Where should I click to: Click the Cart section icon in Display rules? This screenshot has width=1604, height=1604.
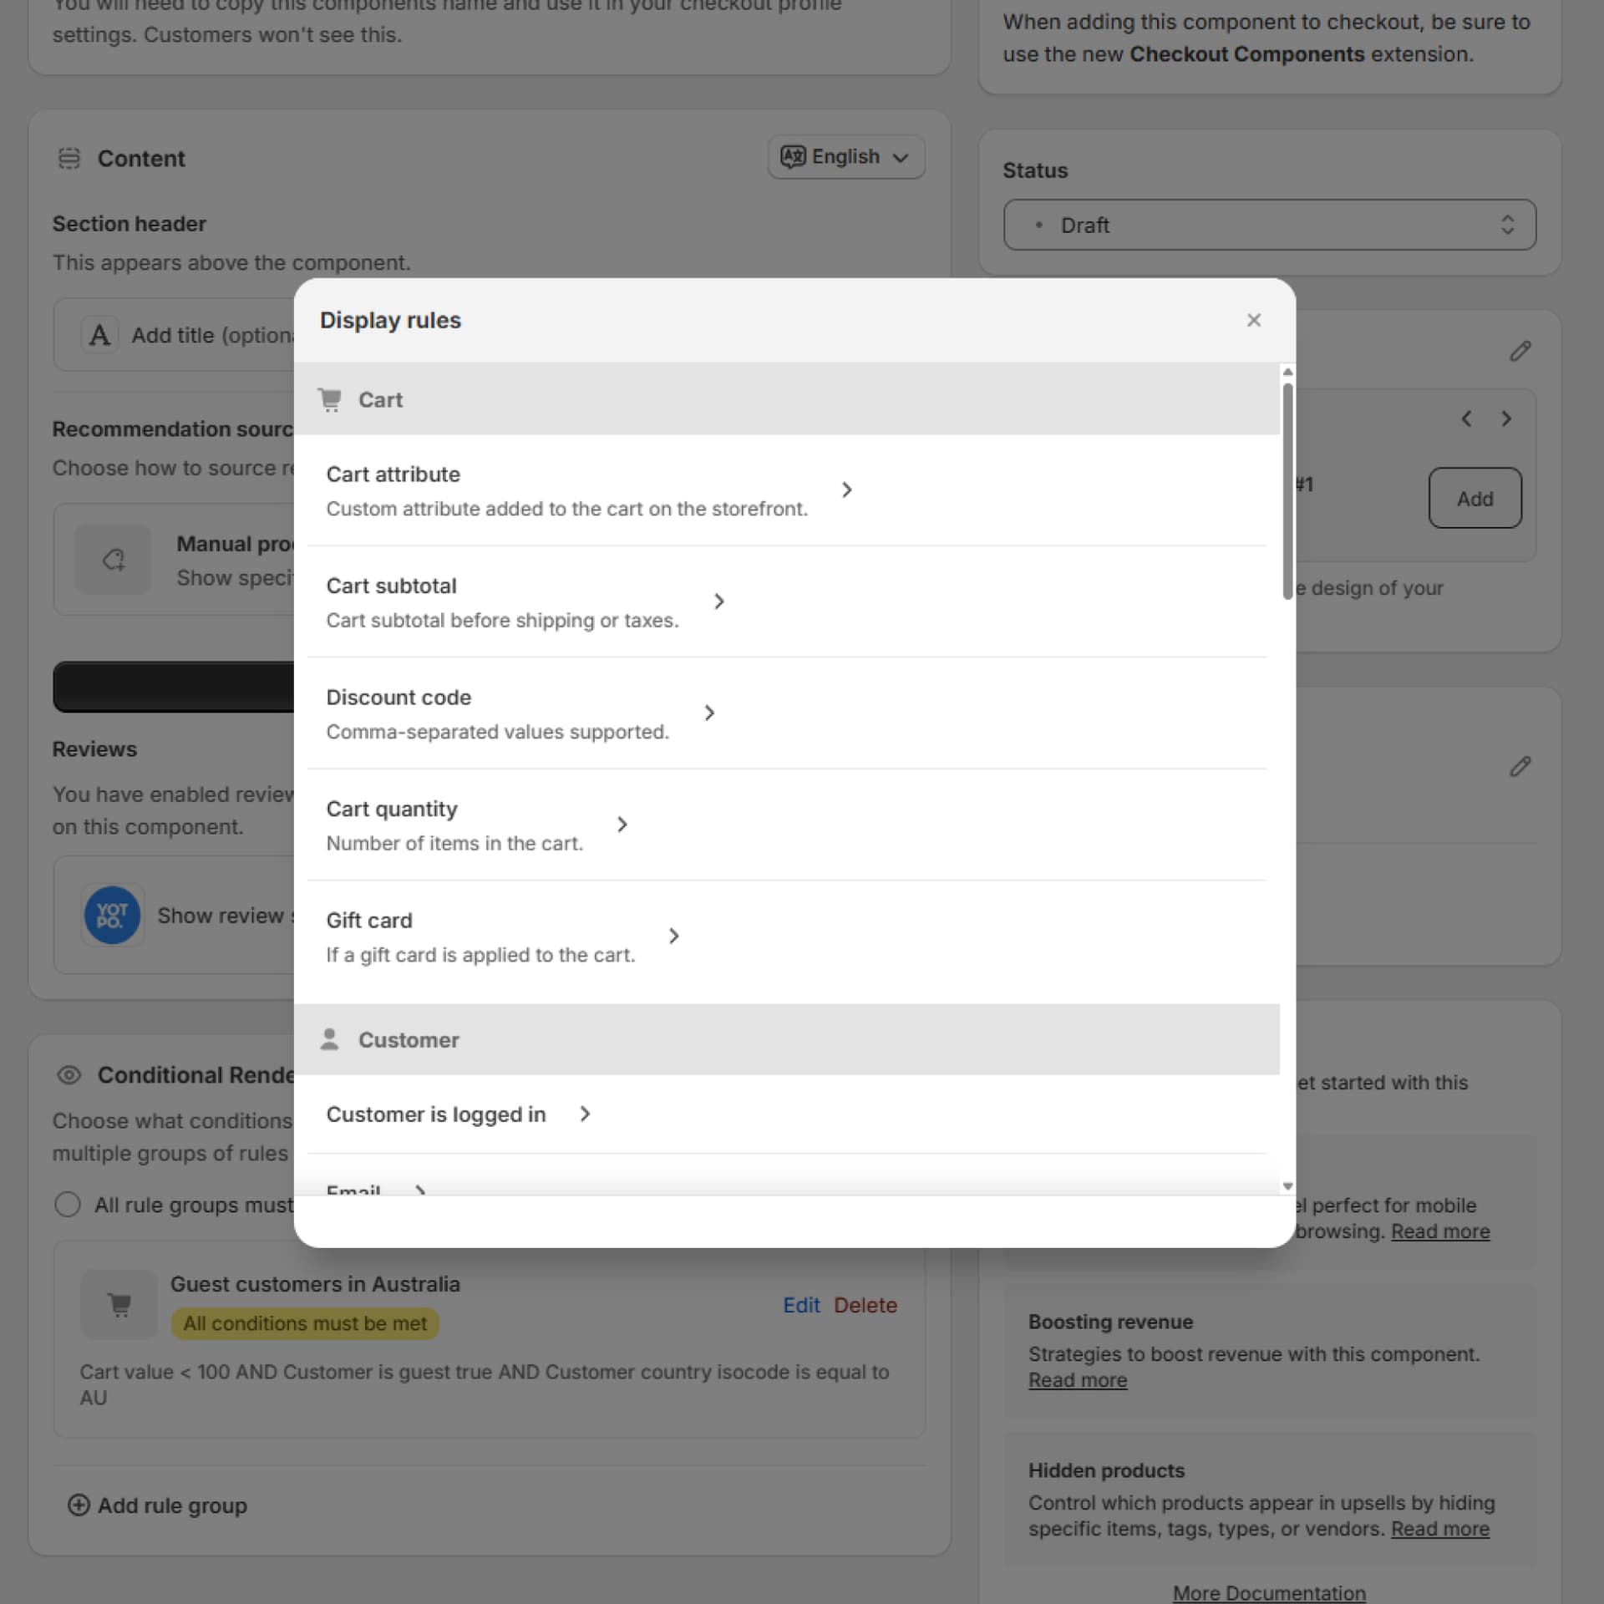coord(331,399)
